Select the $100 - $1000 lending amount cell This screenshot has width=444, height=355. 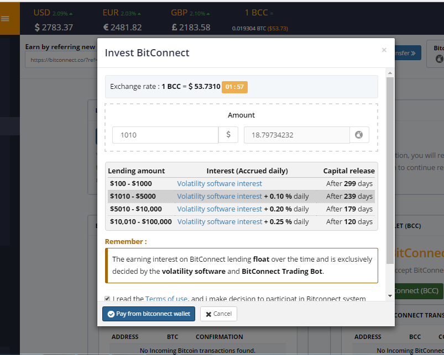[131, 183]
